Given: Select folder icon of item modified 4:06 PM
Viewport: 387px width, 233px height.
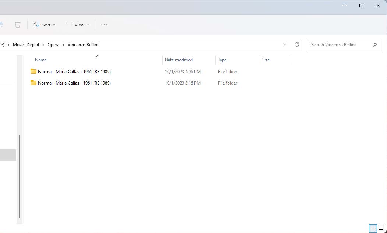Looking at the screenshot, I should (x=34, y=71).
